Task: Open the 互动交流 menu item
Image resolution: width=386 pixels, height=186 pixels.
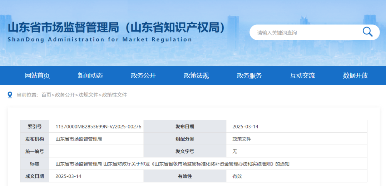Action: pyautogui.click(x=302, y=75)
